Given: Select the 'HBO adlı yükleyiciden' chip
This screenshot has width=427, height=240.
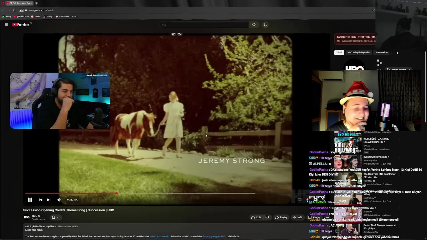Looking at the screenshot, I should (x=359, y=53).
